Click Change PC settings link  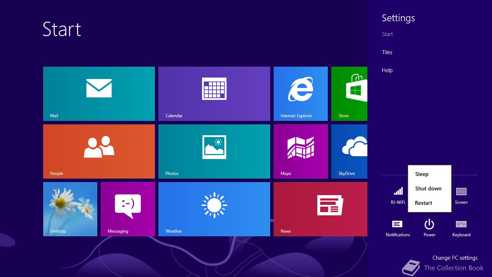click(x=455, y=258)
